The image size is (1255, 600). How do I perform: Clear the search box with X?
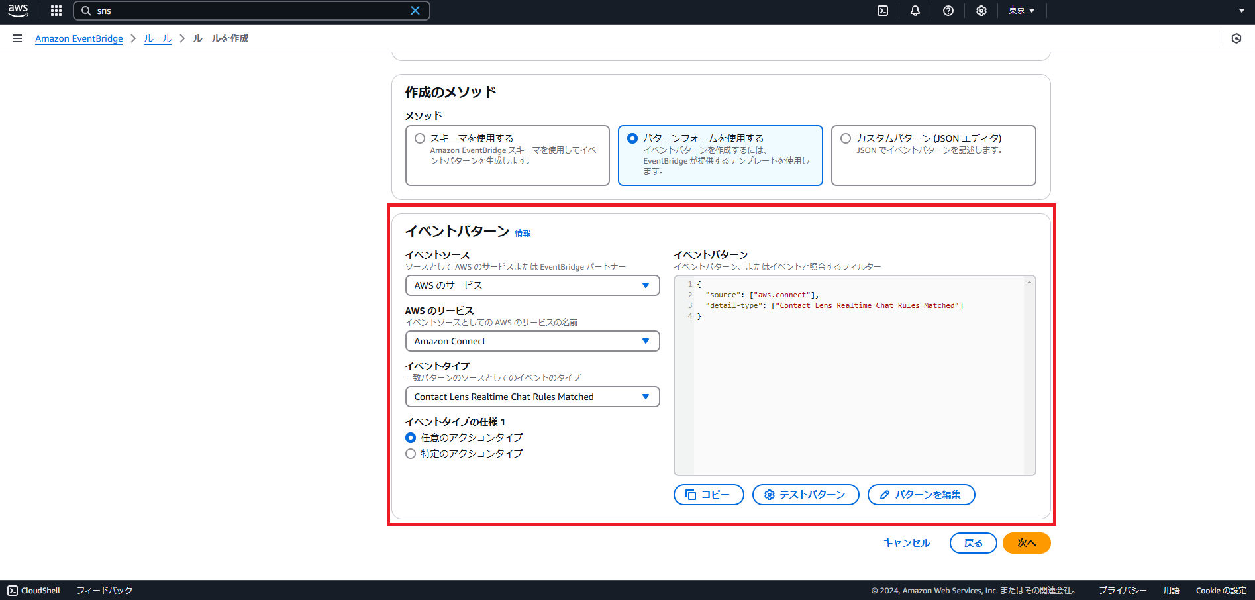(x=415, y=11)
